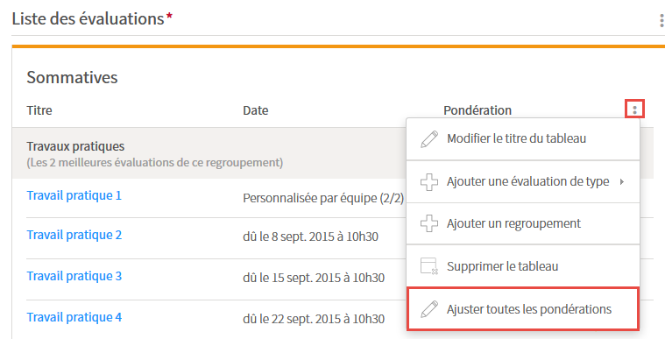Click the Pondération column header
Screen dimensions: 665x339
tap(478, 110)
